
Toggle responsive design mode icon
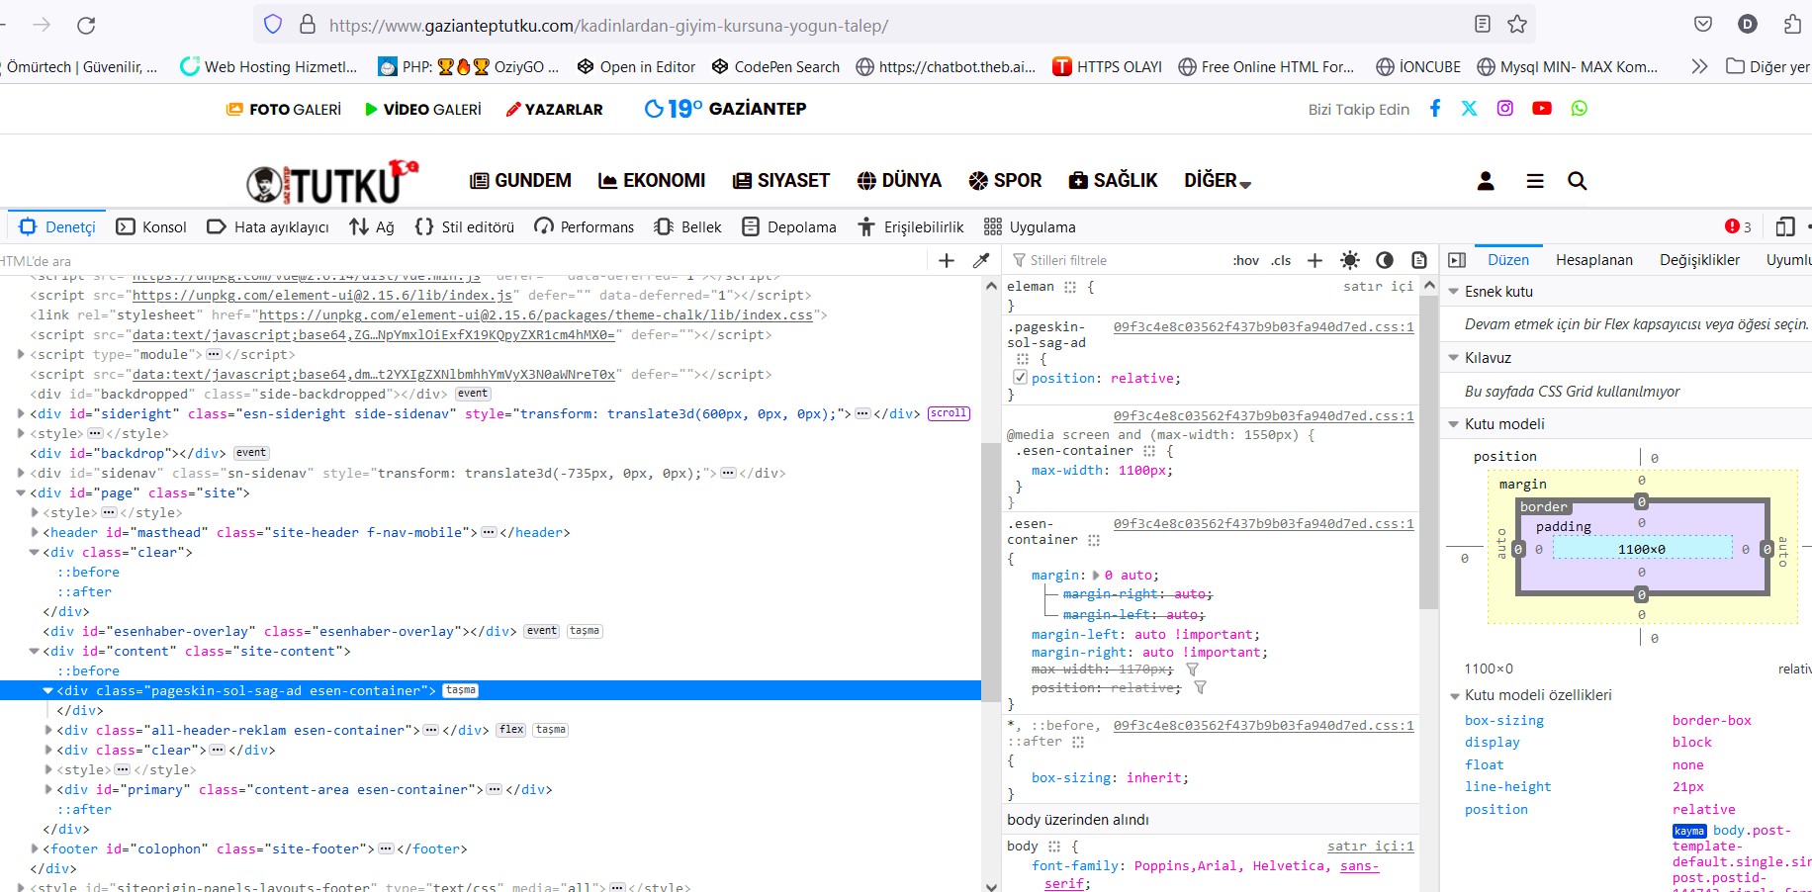point(1784,226)
